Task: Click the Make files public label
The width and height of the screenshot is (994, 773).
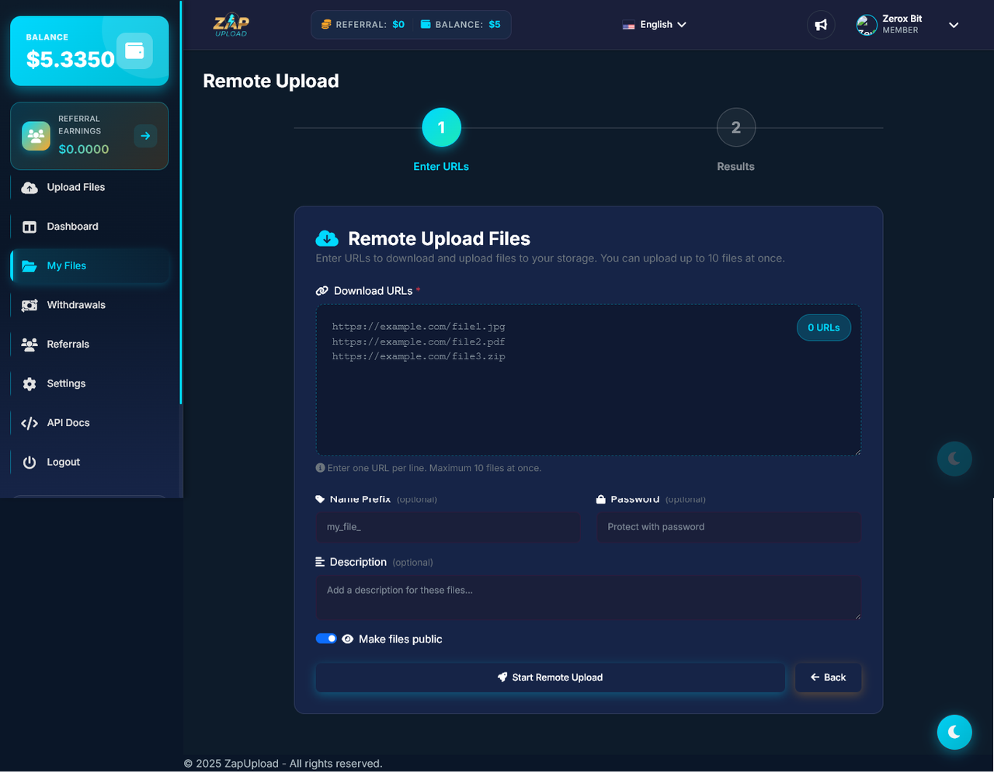Action: pyautogui.click(x=400, y=640)
